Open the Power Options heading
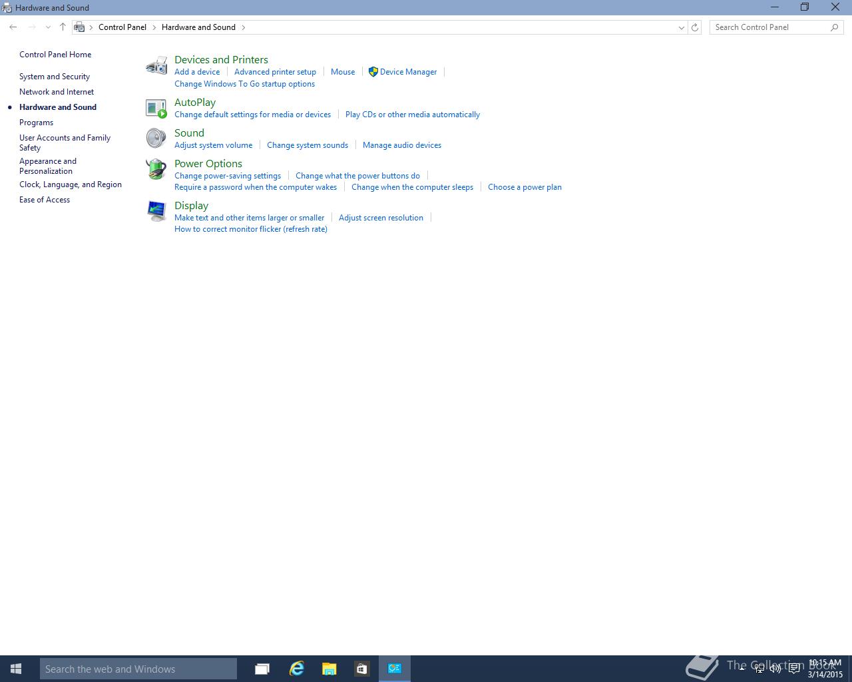The width and height of the screenshot is (852, 682). click(x=208, y=163)
